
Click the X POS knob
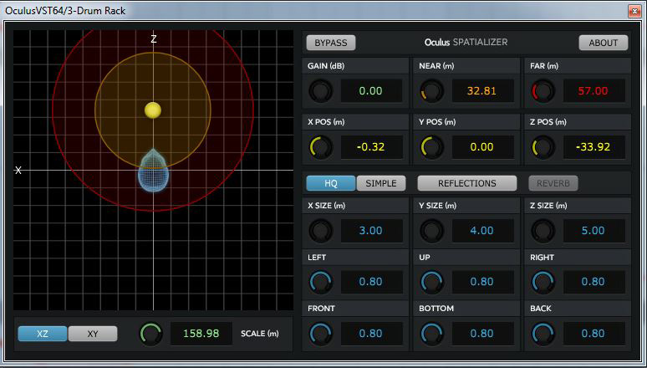(x=321, y=147)
